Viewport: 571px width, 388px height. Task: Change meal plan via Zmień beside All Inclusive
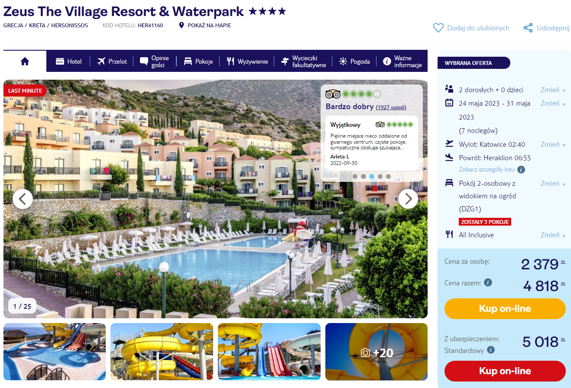[x=553, y=235]
